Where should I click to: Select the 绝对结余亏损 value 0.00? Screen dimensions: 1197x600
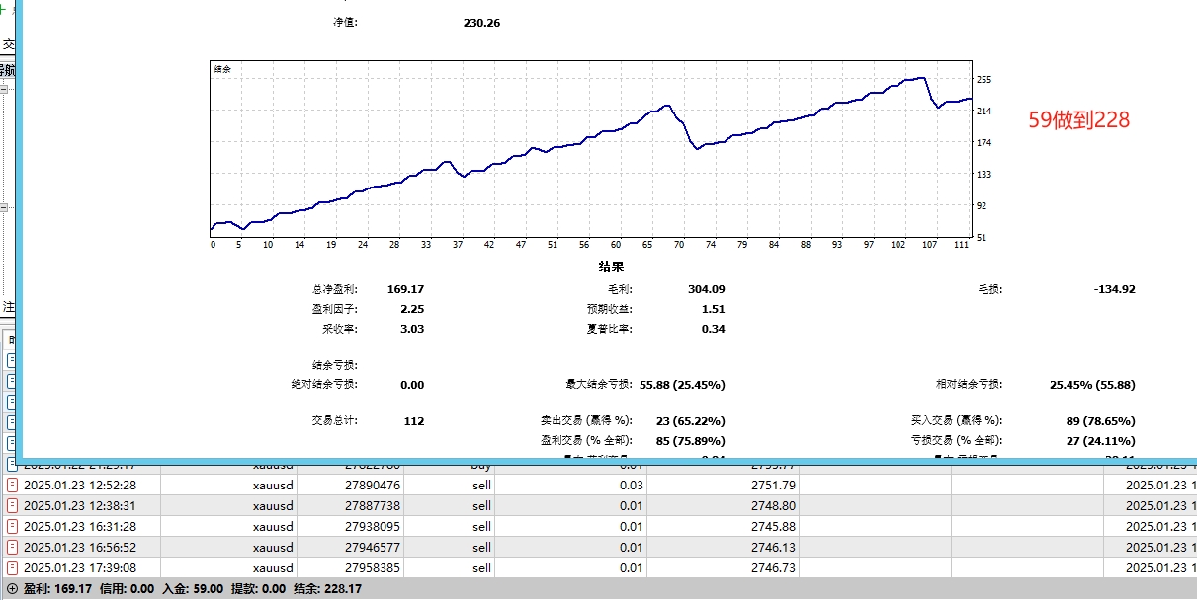[412, 385]
